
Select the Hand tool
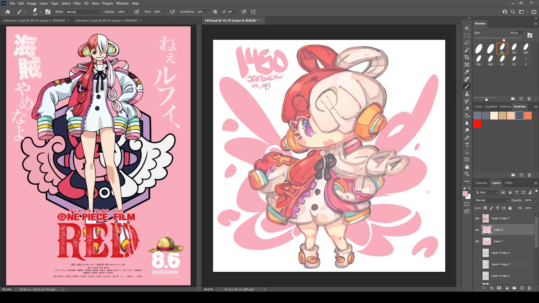point(467,167)
